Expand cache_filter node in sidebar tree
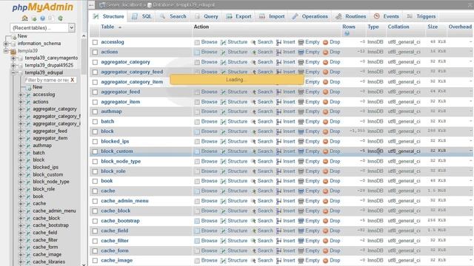The height and width of the screenshot is (266, 474). 21,240
